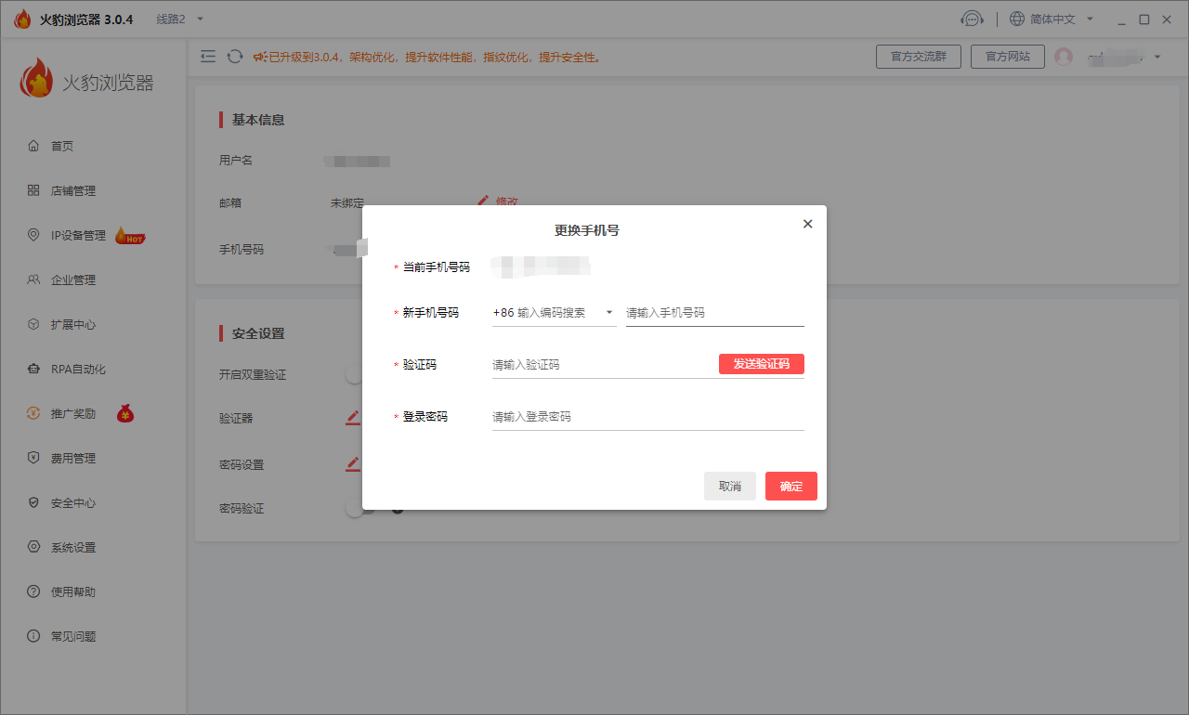Screen dimensions: 1189x715
Task: Open 推广奖励 with the red envelope icon
Action: 67,412
